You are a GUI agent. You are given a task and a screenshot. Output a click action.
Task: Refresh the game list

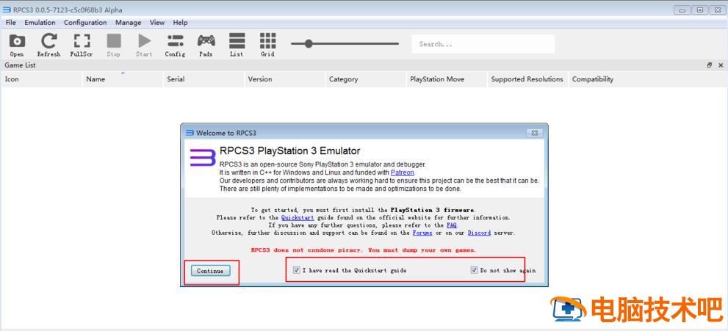[x=48, y=45]
